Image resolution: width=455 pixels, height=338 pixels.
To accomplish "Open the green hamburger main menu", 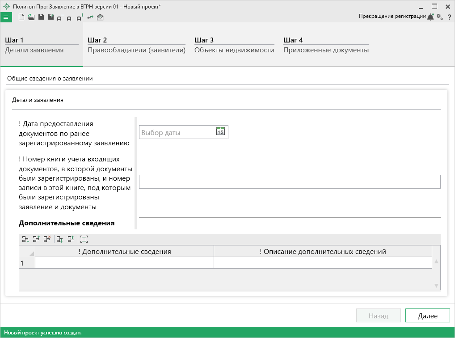I will tap(6, 17).
